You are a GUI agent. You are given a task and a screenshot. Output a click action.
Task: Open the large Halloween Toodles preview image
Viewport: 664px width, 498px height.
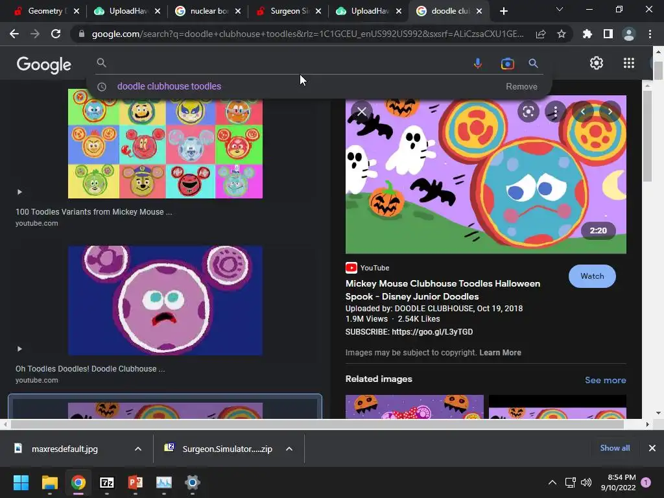[x=486, y=174]
